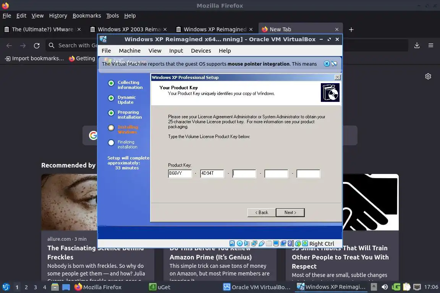
Task: Click hard disk activity icon in VirtualBox status bar
Action: 232,243
